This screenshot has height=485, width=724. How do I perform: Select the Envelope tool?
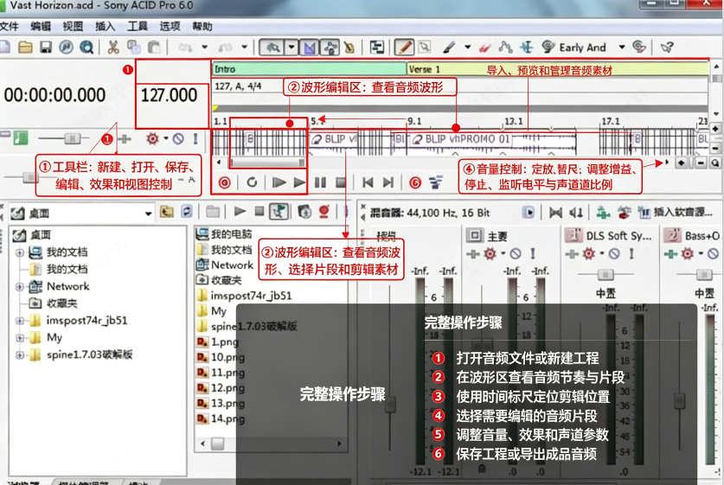click(x=506, y=47)
